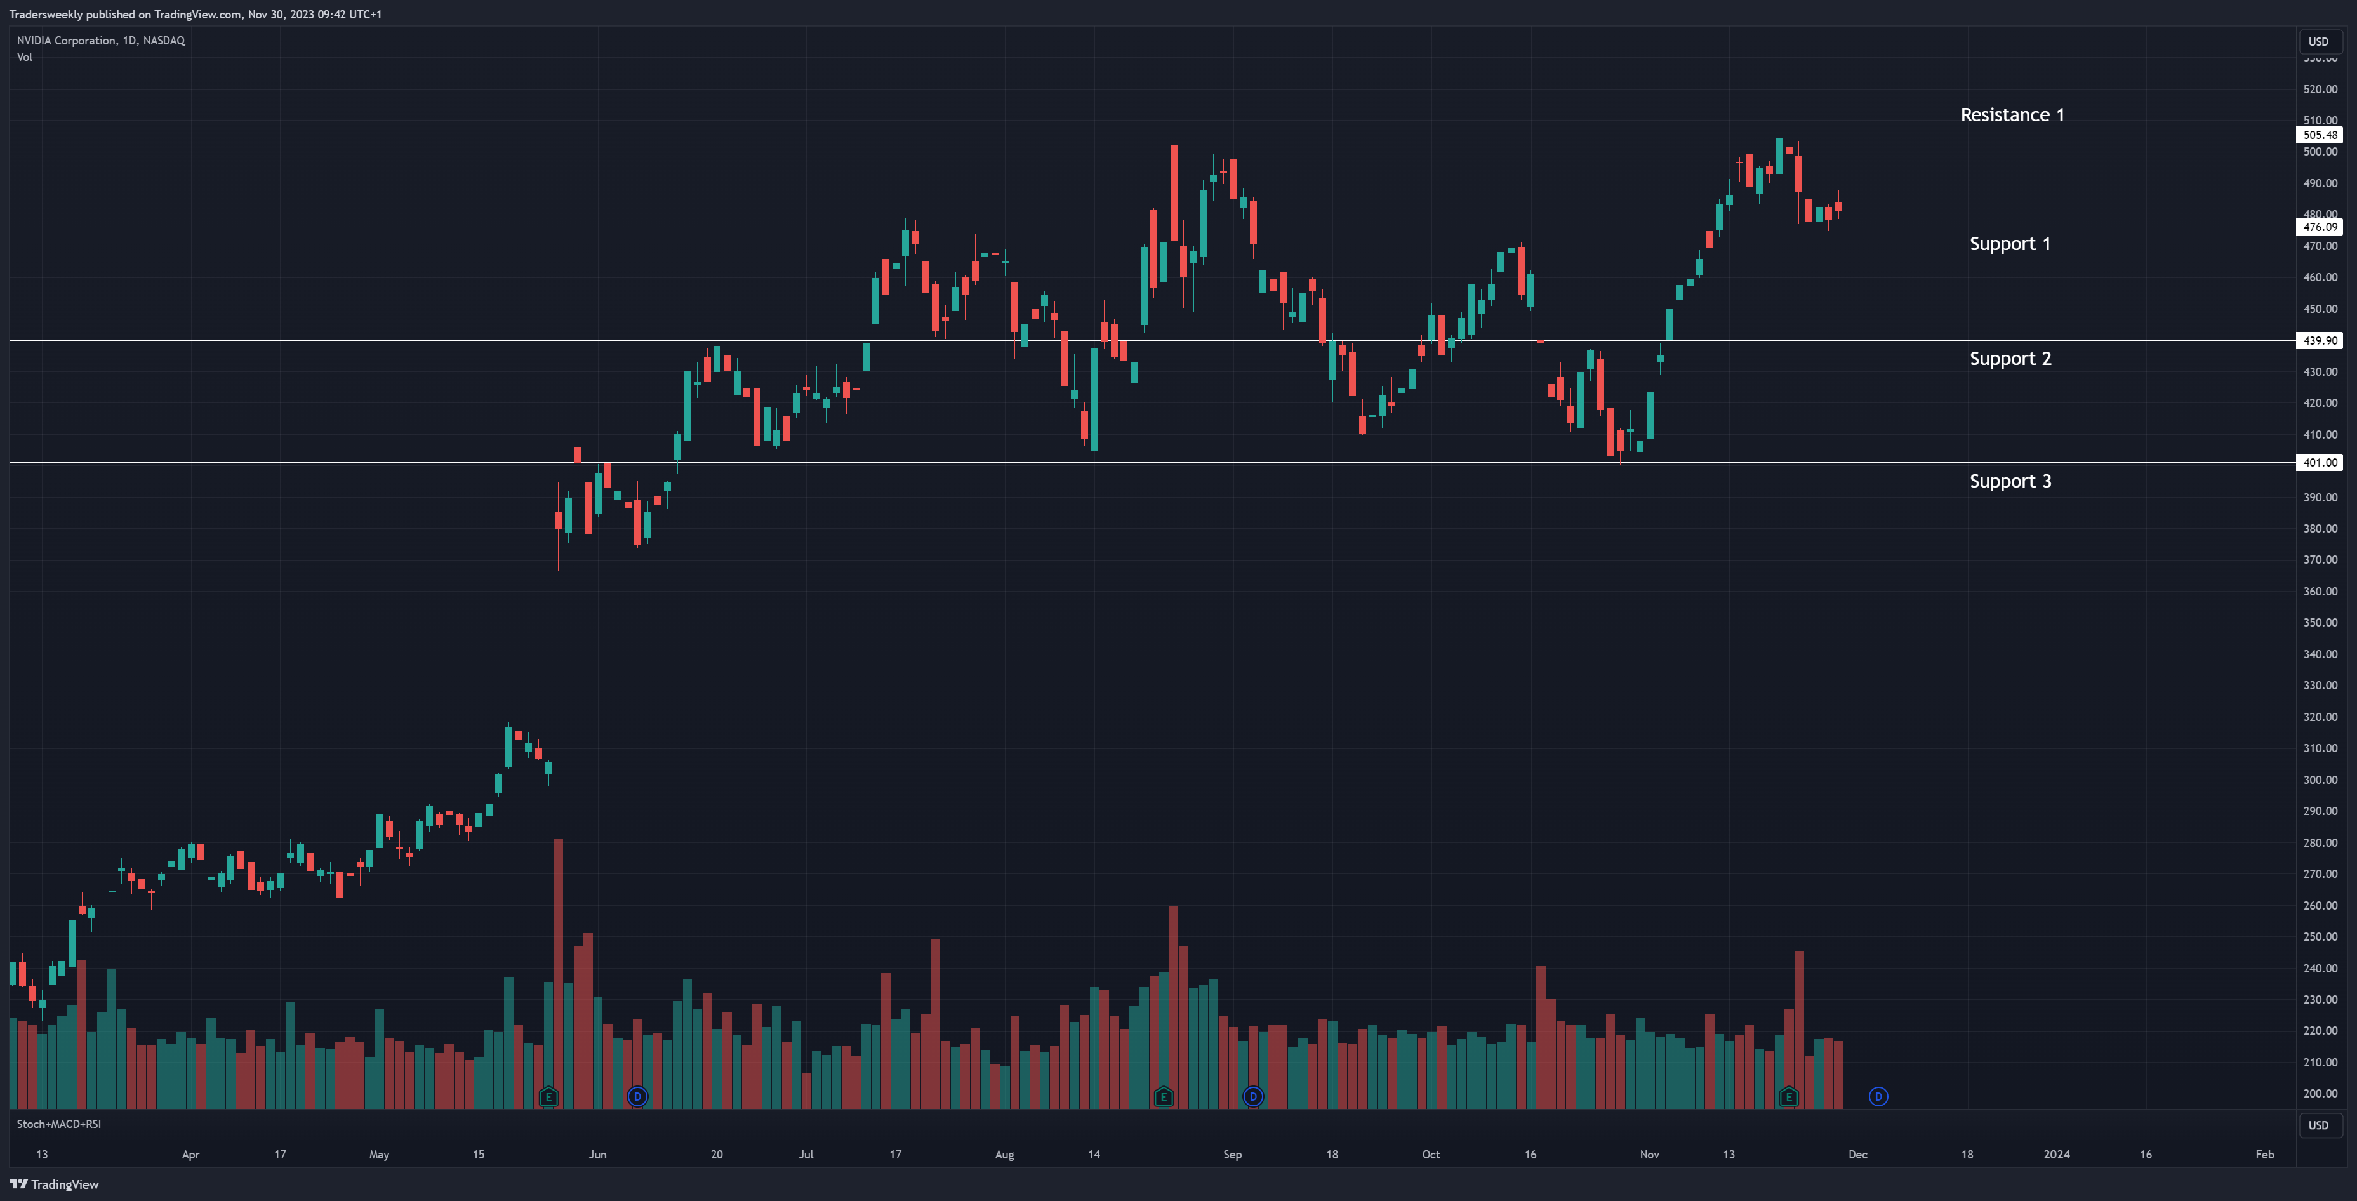Screen dimensions: 2357x1201
Task: Click the Oct label on time axis
Action: (x=1431, y=1155)
